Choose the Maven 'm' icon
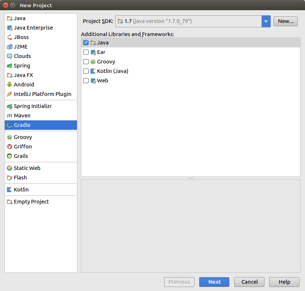 (x=9, y=116)
